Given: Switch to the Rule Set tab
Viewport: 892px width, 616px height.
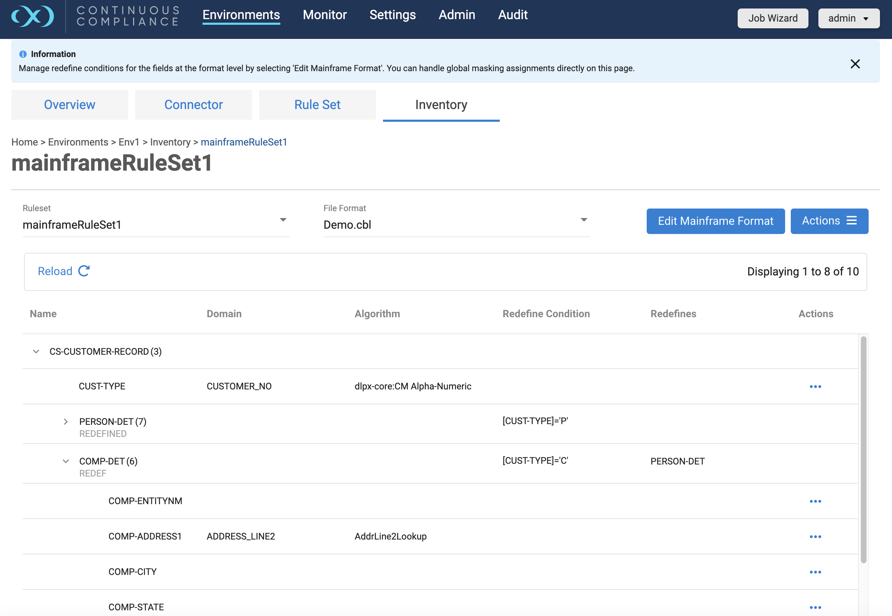Looking at the screenshot, I should coord(317,104).
